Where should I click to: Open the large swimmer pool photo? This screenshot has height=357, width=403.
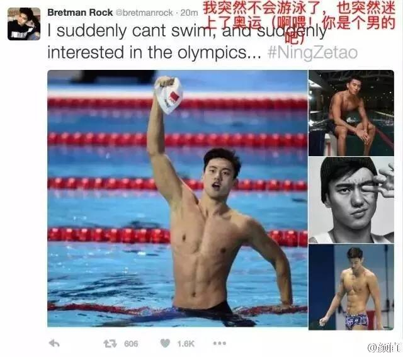point(178,198)
